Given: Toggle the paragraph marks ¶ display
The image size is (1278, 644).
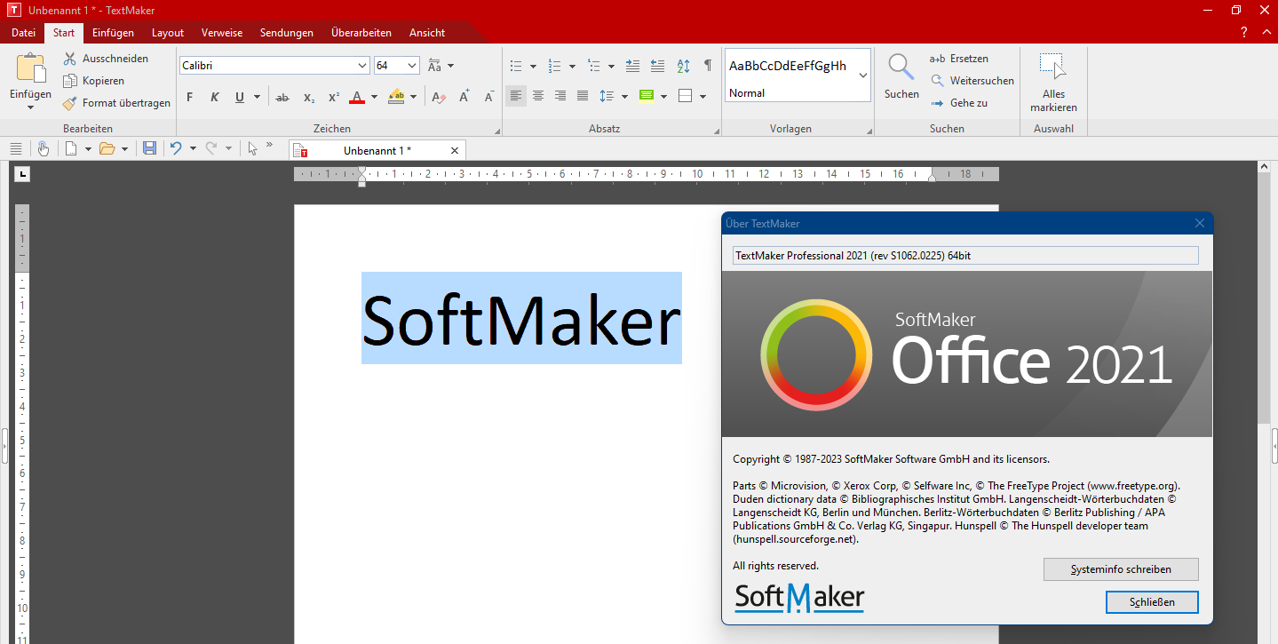Looking at the screenshot, I should coord(708,66).
